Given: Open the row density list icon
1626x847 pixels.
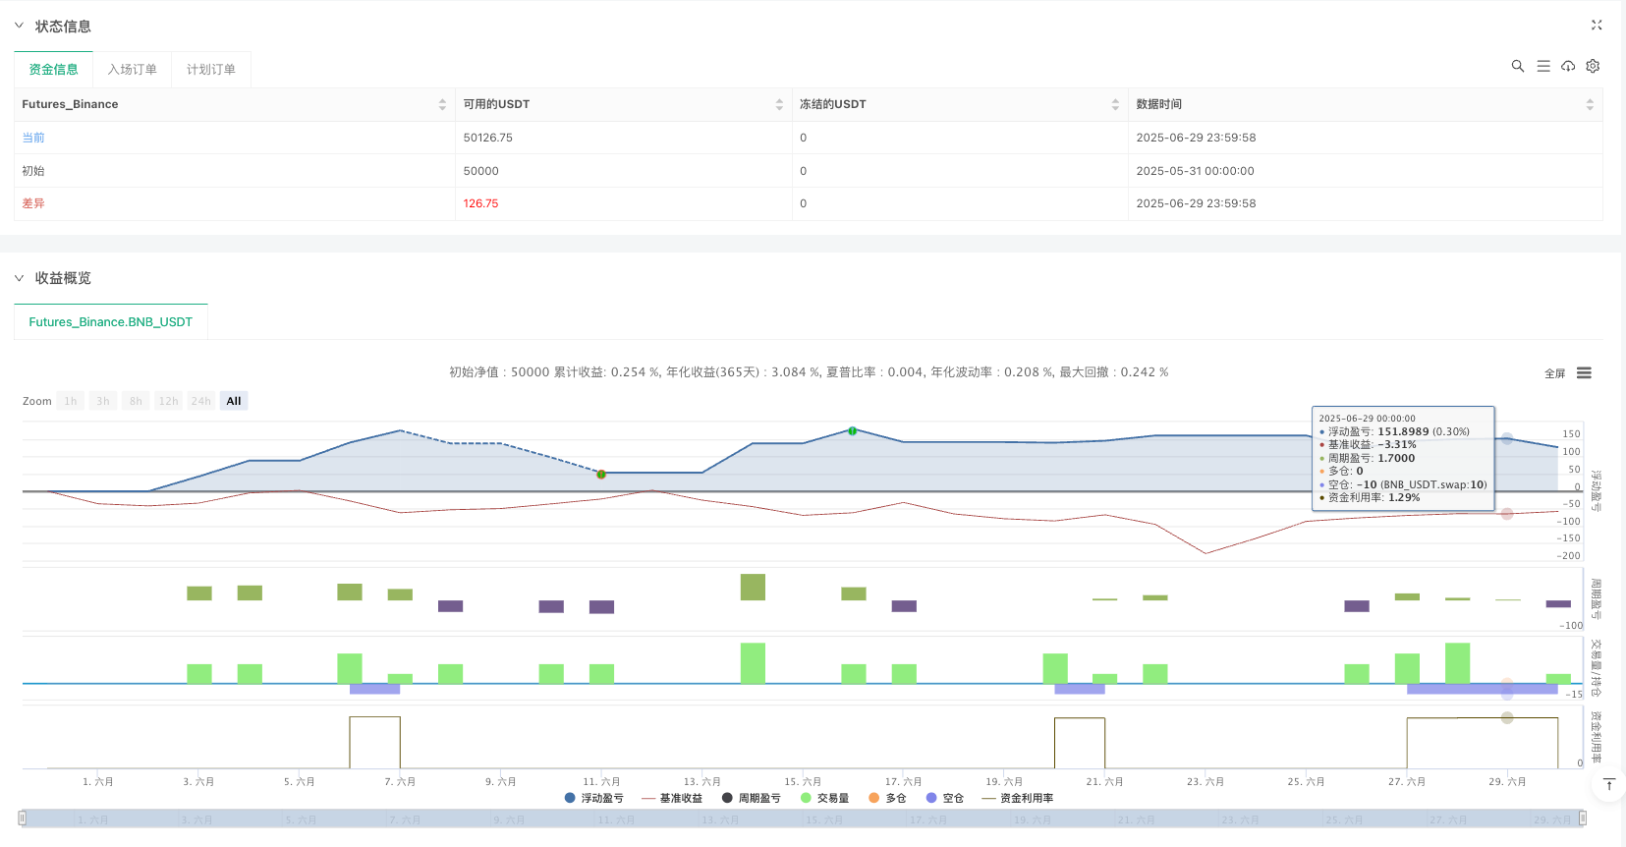Looking at the screenshot, I should pyautogui.click(x=1542, y=66).
